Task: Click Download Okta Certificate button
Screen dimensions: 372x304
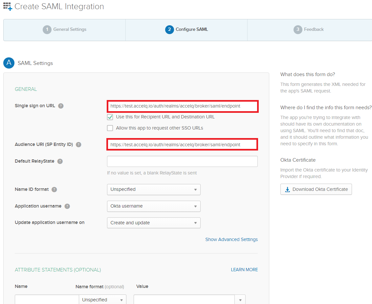Action: (316, 189)
